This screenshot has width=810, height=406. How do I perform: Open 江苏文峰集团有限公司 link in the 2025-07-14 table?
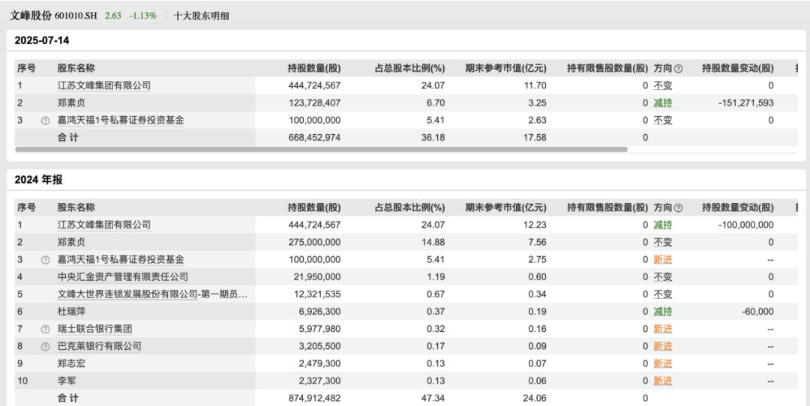pos(104,86)
